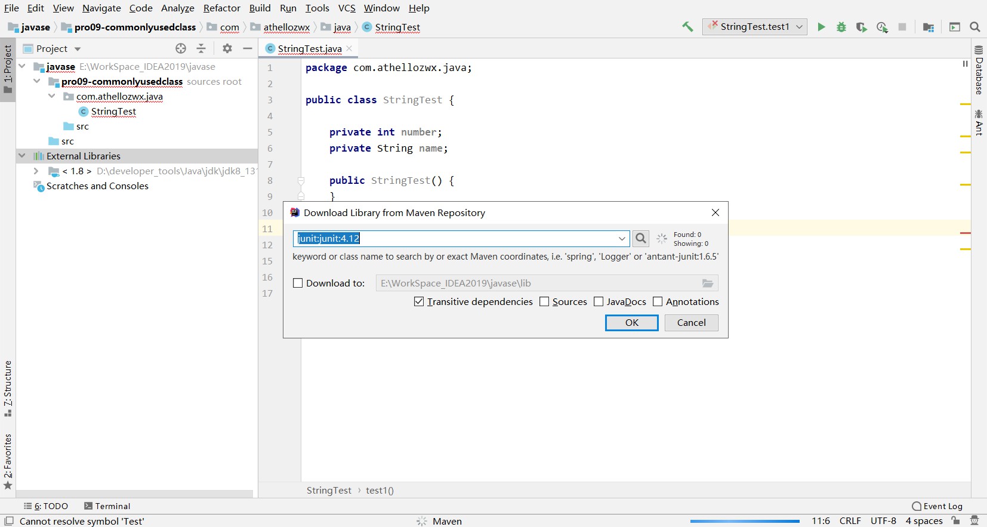Click the Maven progress bar in status bar
The width and height of the screenshot is (987, 527).
point(745,521)
